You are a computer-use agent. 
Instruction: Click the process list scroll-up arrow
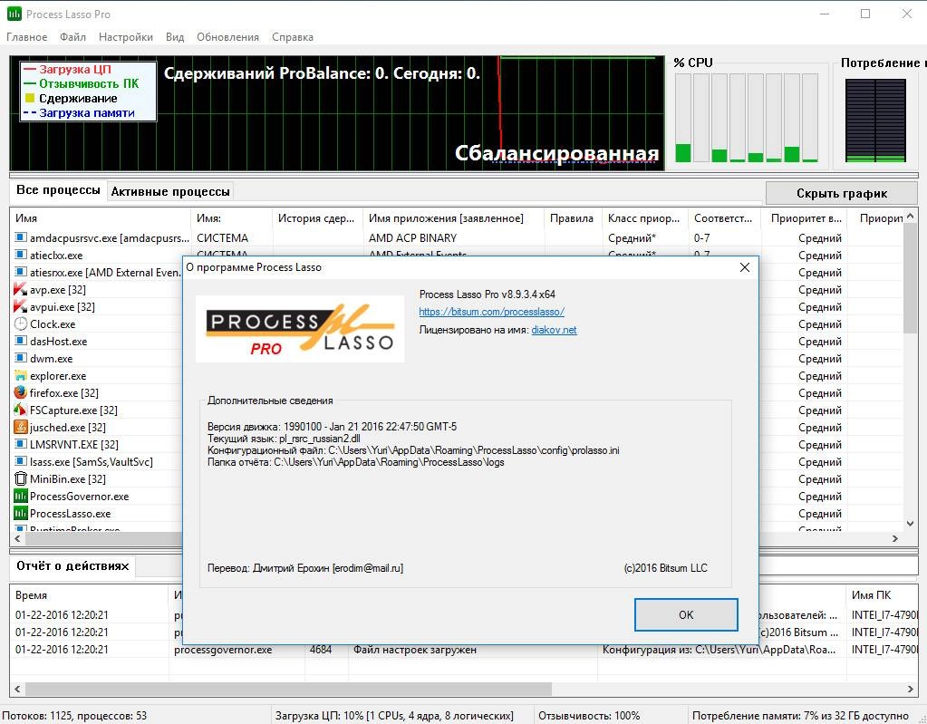[x=911, y=216]
